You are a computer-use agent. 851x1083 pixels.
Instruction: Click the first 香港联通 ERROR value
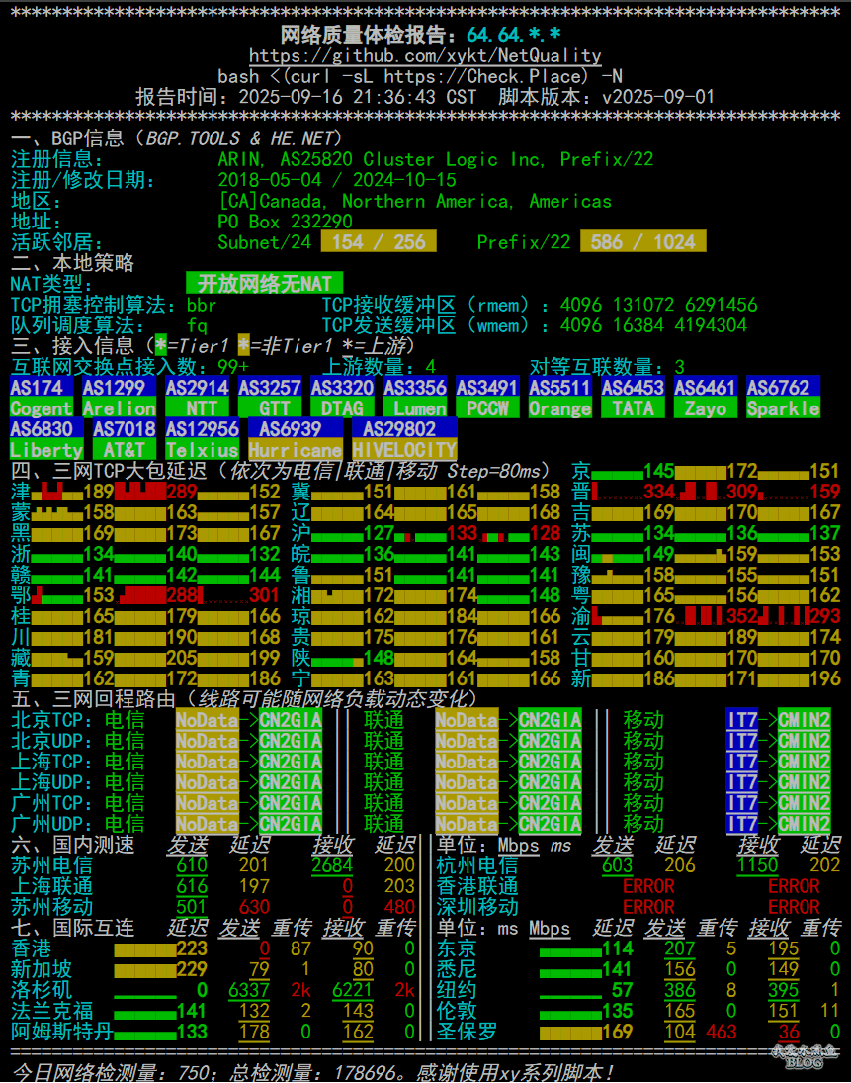(648, 885)
